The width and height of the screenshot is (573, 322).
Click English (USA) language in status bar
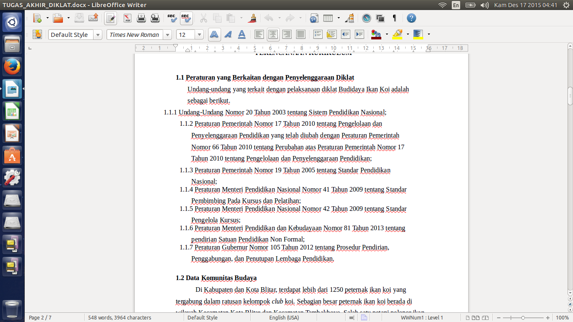[284, 318]
